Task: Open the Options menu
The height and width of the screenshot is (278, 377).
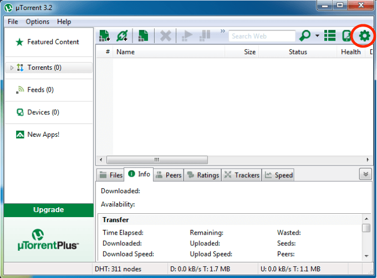Action: click(x=37, y=22)
